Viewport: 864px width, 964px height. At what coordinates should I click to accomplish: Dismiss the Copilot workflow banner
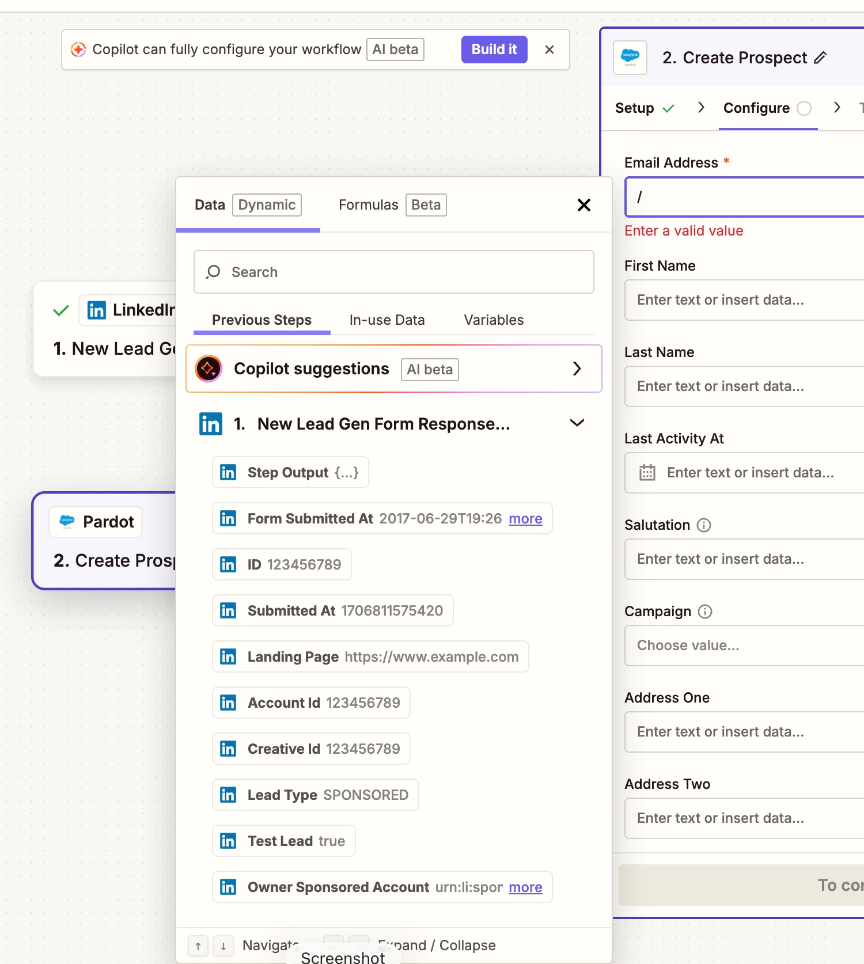pos(550,50)
